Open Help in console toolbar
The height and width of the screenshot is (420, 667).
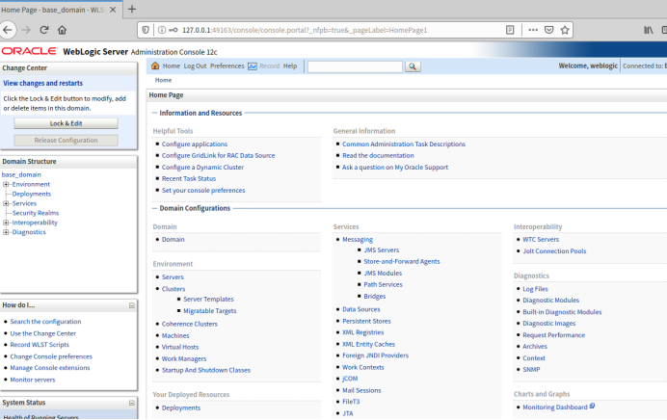[x=290, y=66]
